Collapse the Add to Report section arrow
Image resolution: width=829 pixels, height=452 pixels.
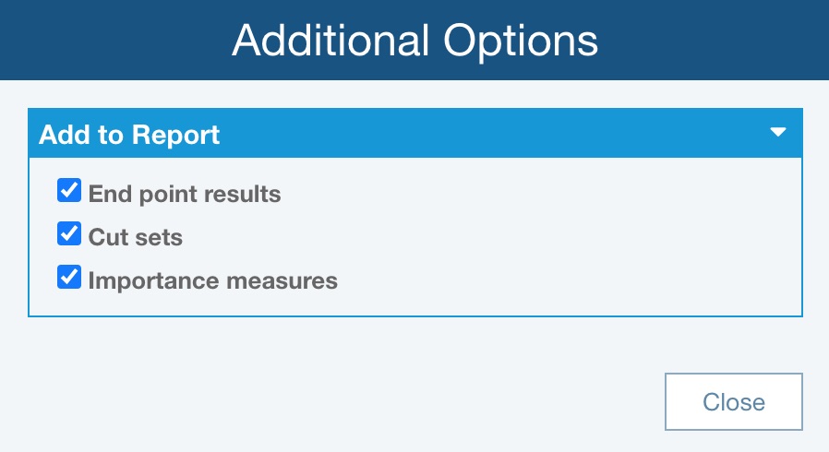778,133
